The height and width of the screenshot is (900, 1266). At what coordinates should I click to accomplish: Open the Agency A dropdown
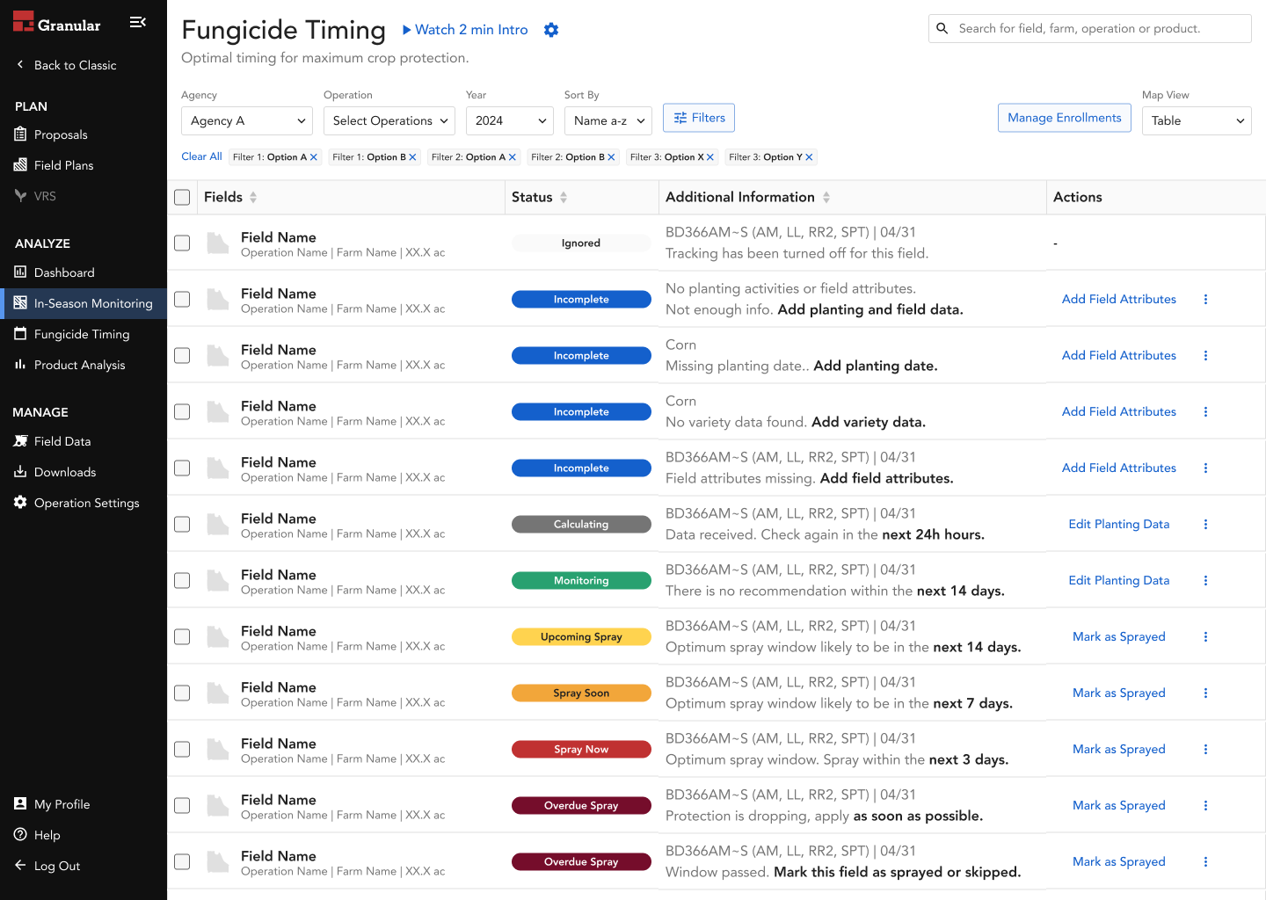pos(247,121)
